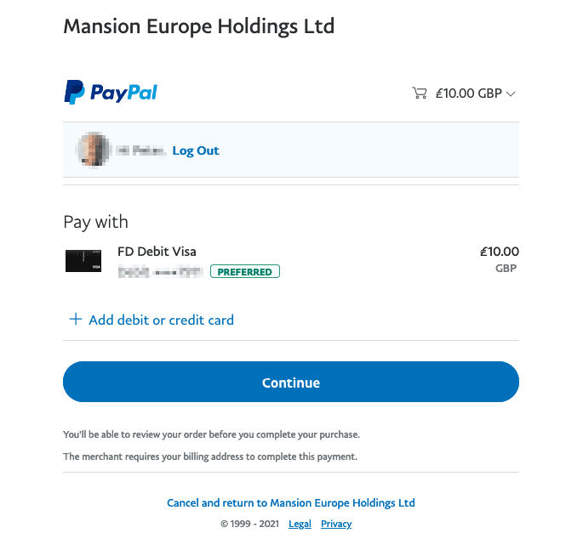Open the Legal link in the footer
This screenshot has height=550, width=583.
point(300,524)
